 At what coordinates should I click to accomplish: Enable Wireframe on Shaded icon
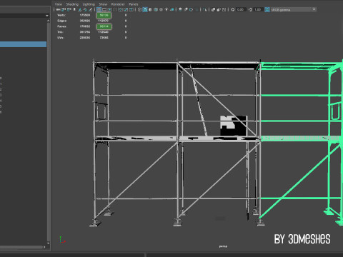click(156, 9)
